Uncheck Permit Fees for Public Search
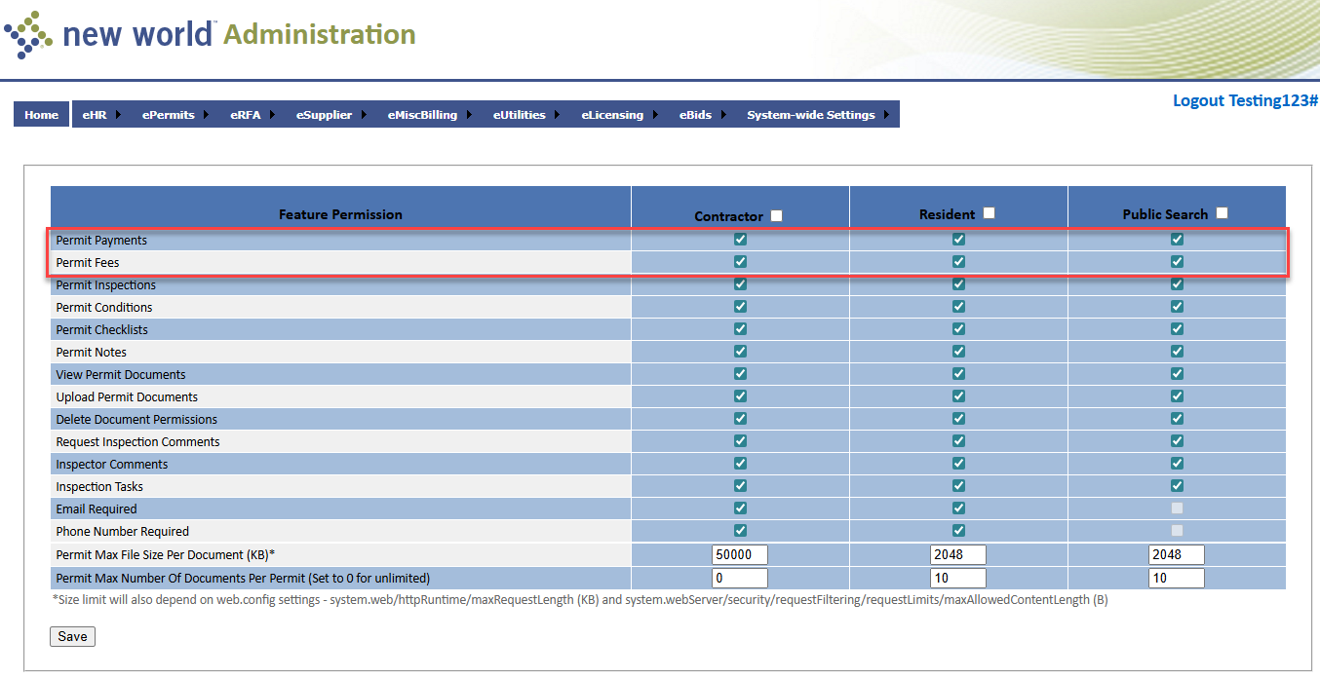 1177,262
